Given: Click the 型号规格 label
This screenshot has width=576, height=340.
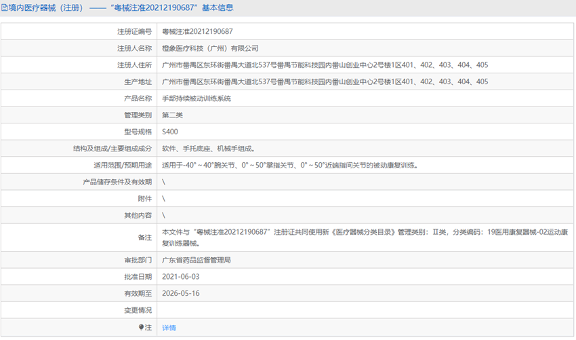Looking at the screenshot, I should pos(138,132).
